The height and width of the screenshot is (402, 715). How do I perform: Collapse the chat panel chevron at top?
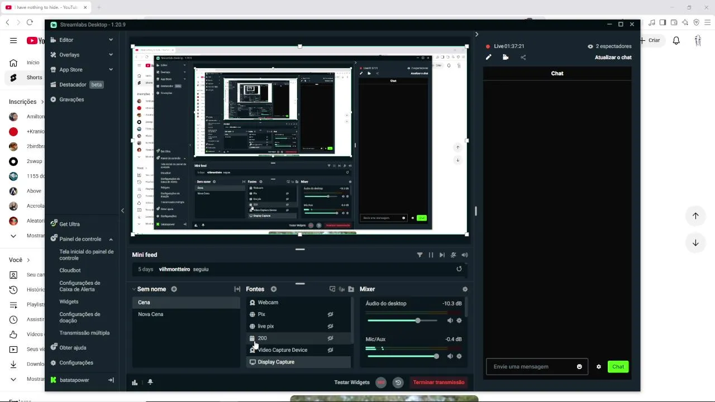tap(476, 34)
